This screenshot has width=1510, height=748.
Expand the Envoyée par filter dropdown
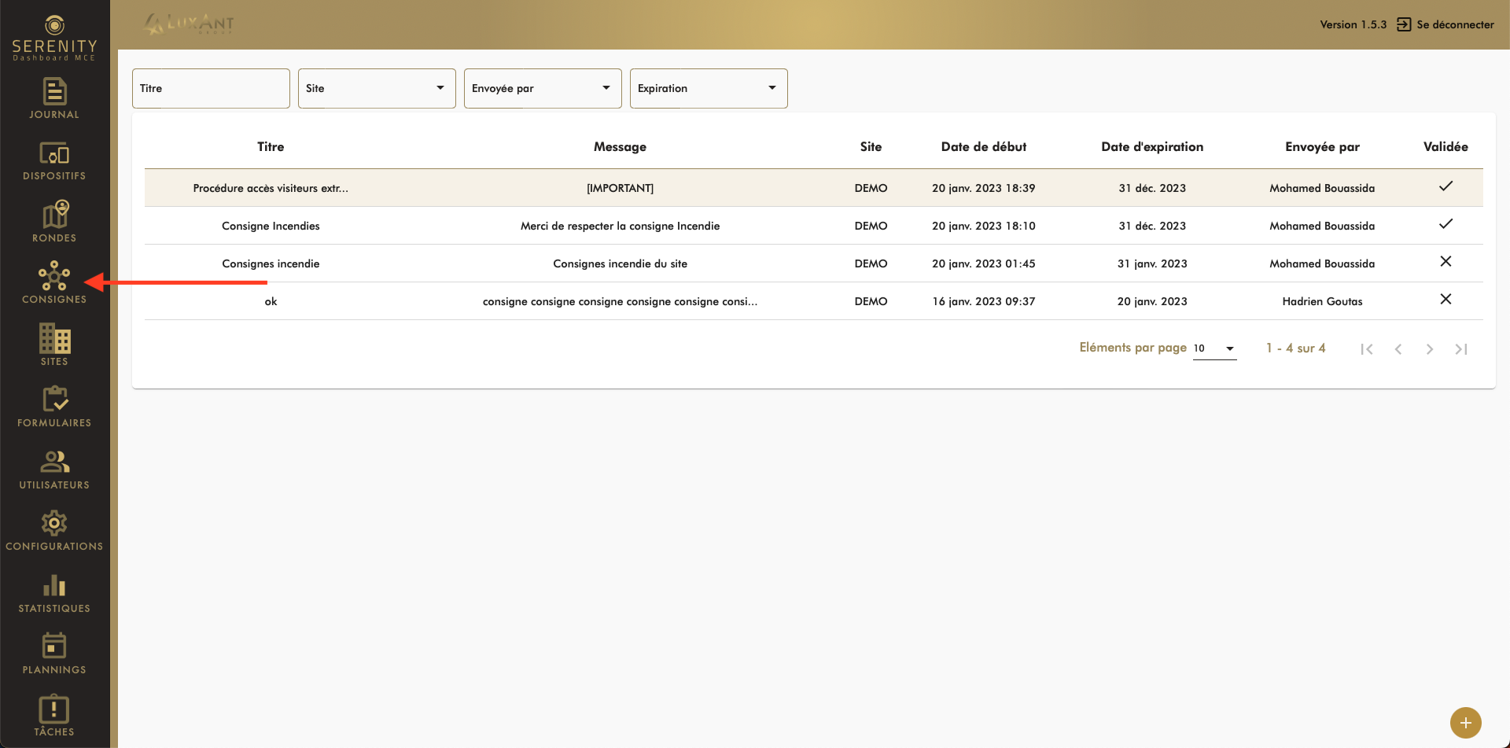point(543,88)
